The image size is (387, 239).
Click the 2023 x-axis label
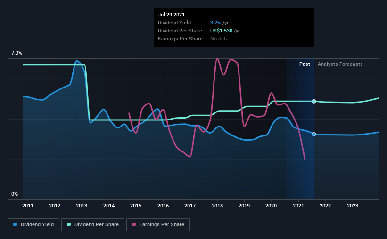(353, 206)
